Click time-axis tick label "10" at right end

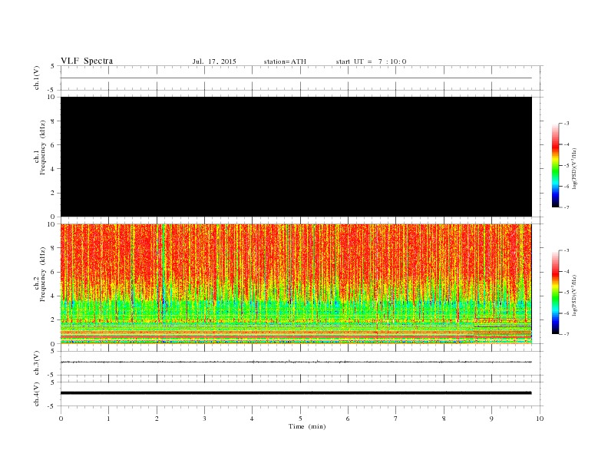coord(540,419)
